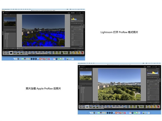Viewport: 162px width, 121px height.
Task: Click the Apple menu icon in the blue-masked photo window
Action: tap(3, 9)
